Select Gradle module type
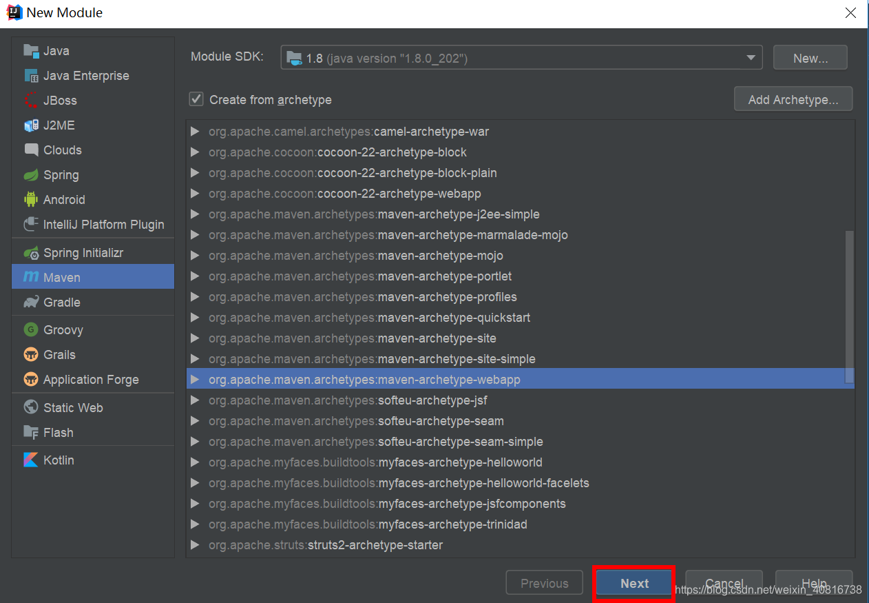869x603 pixels. [x=93, y=303]
